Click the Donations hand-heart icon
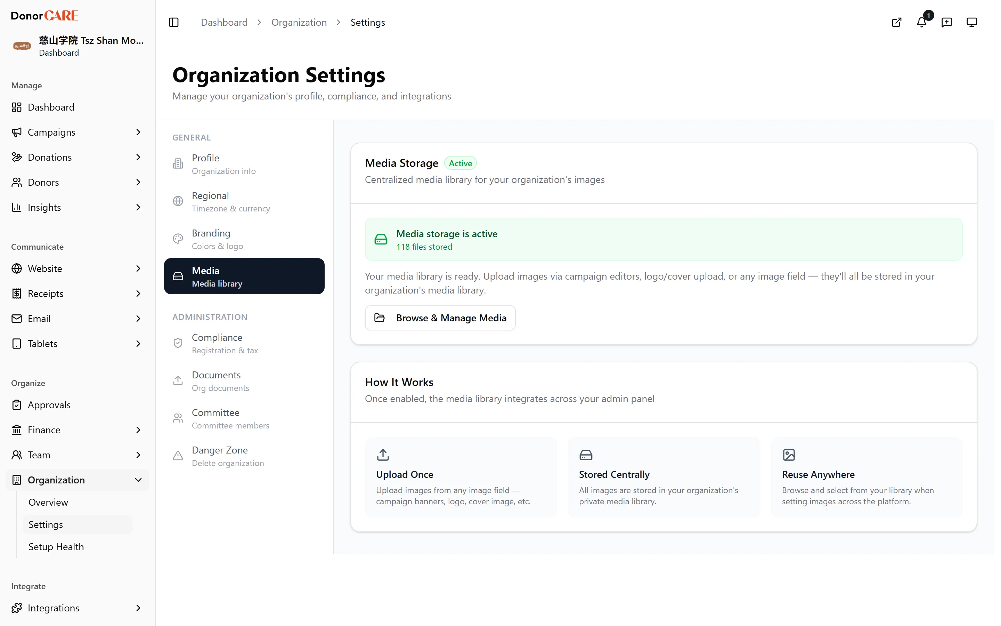 tap(17, 157)
